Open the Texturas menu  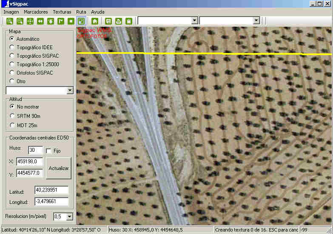62,12
